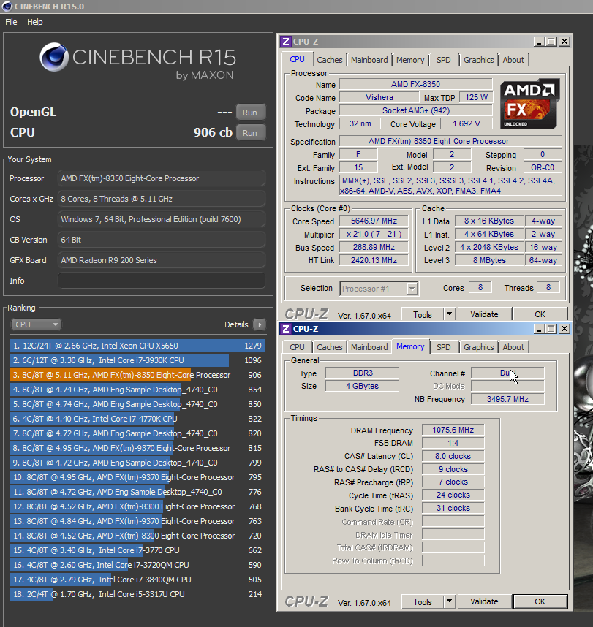Click Tools button in Memory CPU-Z window
Image resolution: width=593 pixels, height=627 pixels.
[423, 602]
